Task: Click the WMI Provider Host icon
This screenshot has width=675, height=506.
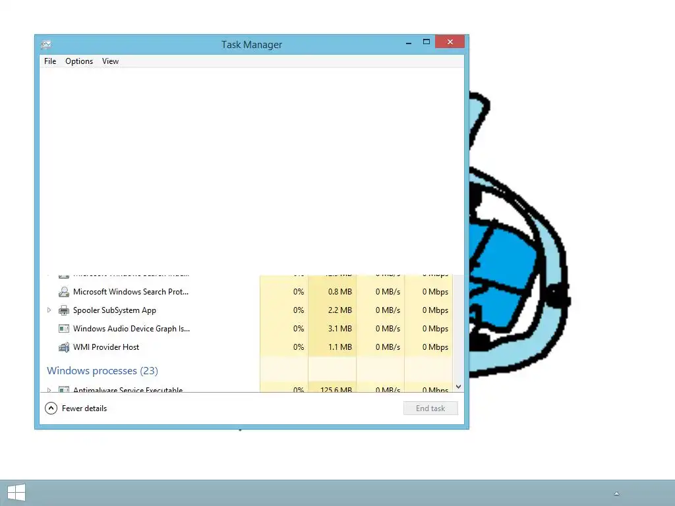Action: 64,347
